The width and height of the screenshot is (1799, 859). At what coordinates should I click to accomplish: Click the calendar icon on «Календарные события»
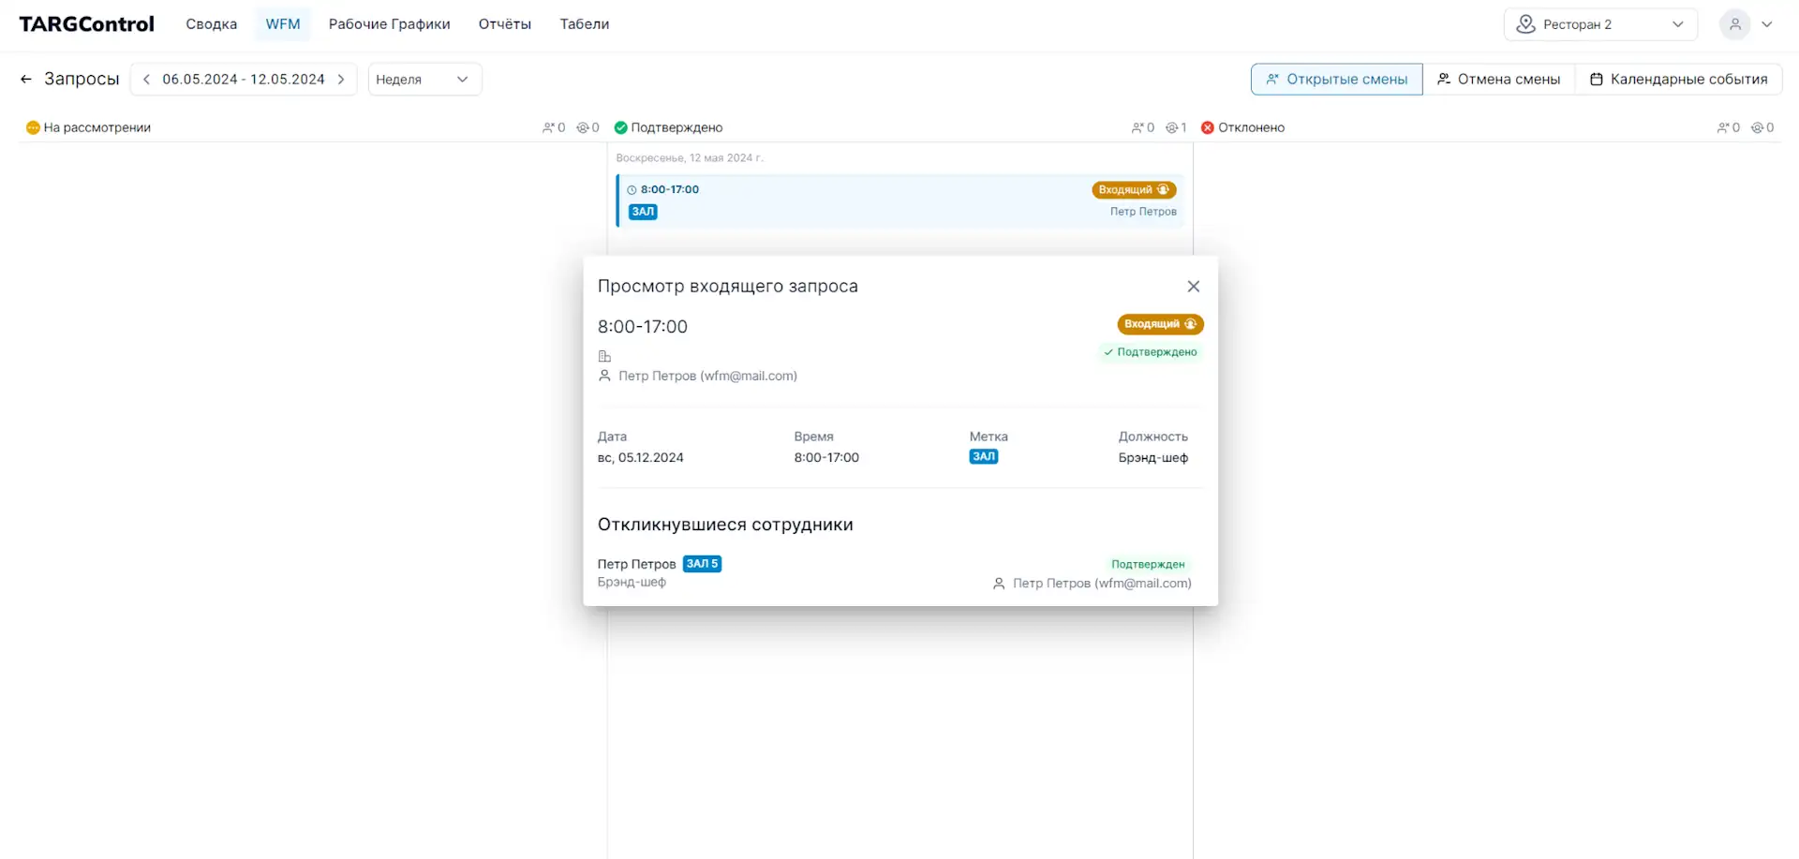click(x=1596, y=79)
